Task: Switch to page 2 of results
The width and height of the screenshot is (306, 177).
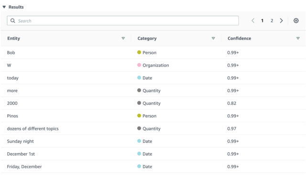Action: pos(272,20)
